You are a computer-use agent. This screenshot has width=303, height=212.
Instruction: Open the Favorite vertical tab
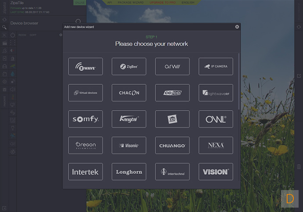(4, 101)
